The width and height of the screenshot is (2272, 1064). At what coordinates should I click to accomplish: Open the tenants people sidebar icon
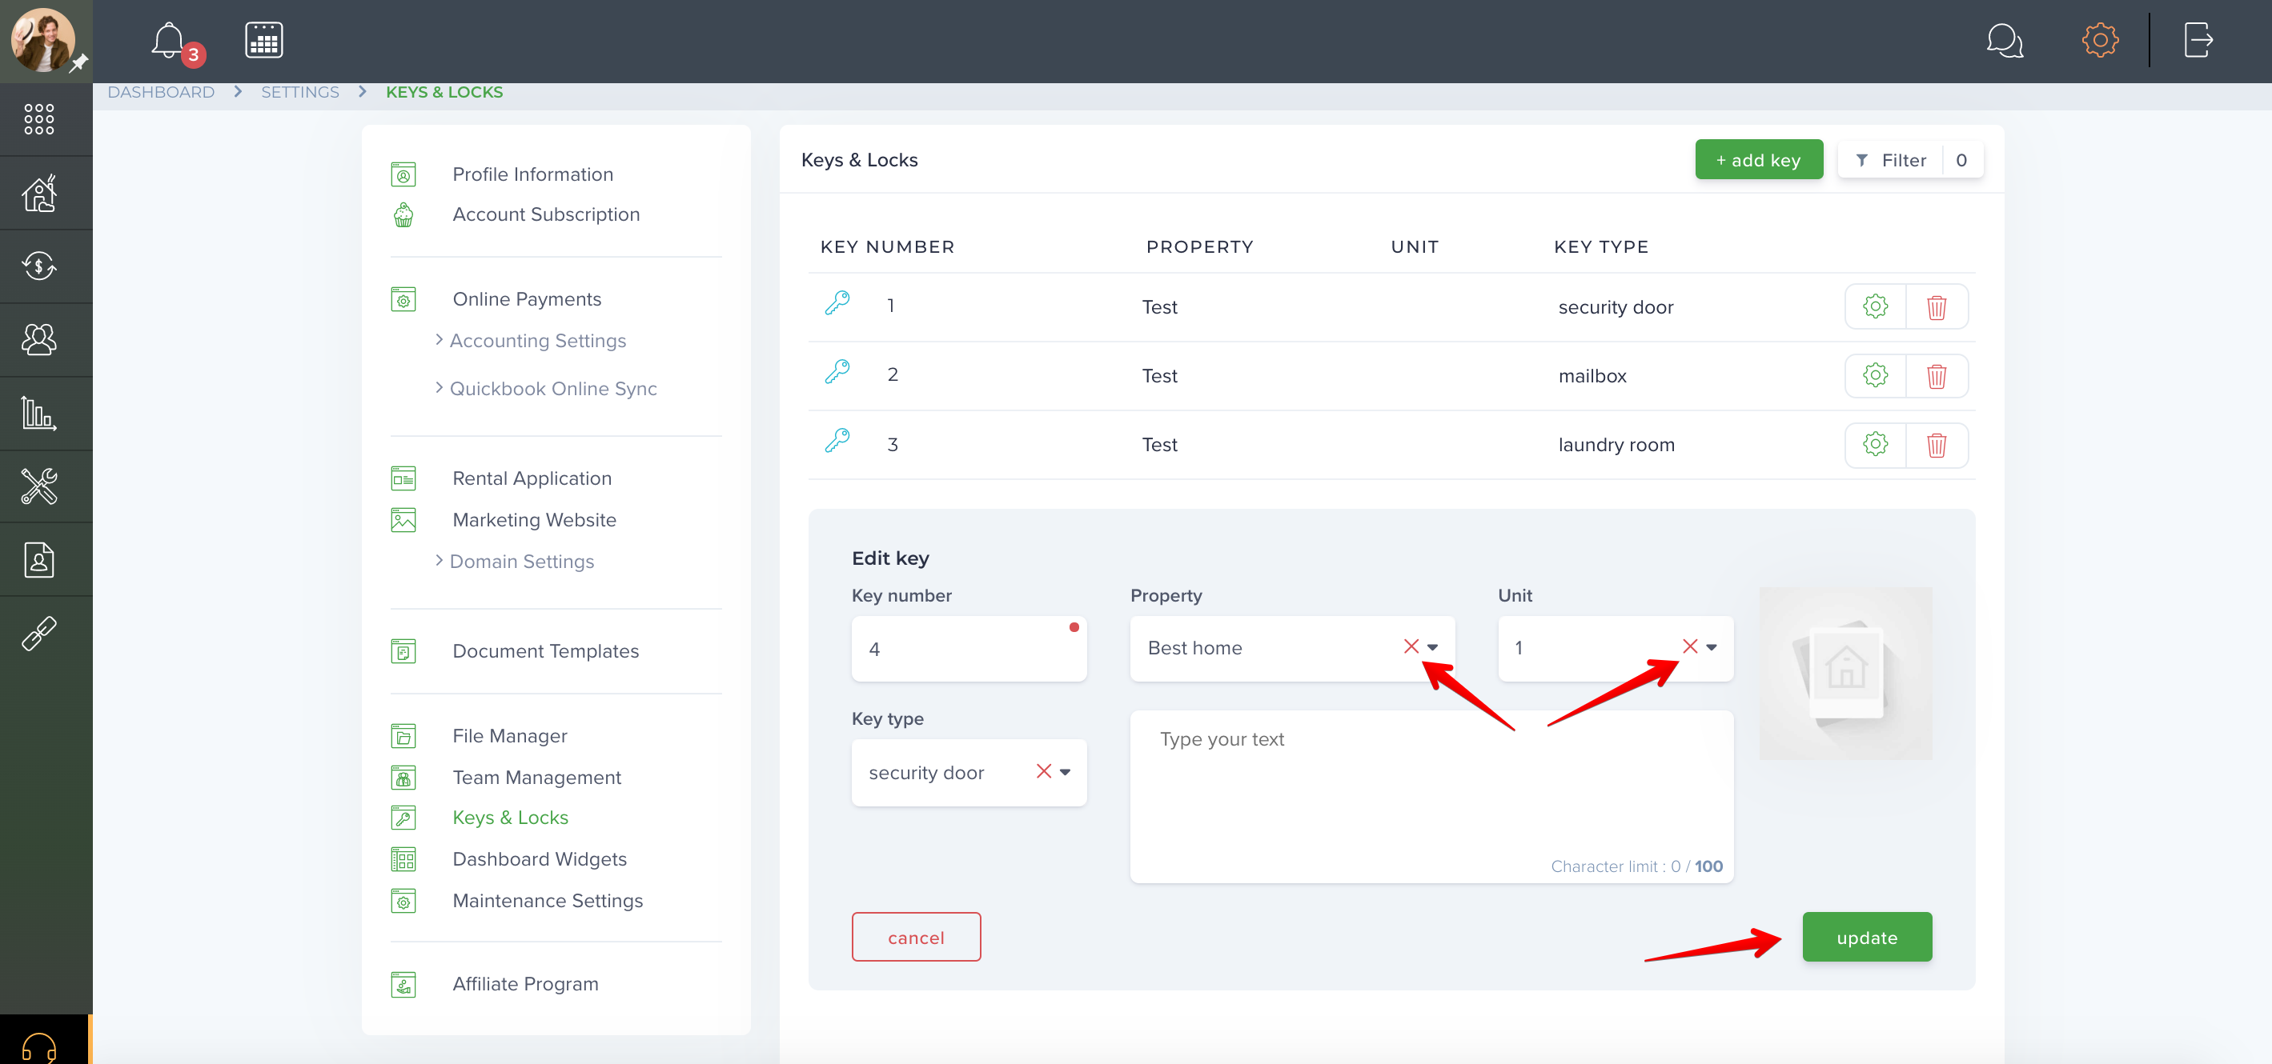(38, 339)
